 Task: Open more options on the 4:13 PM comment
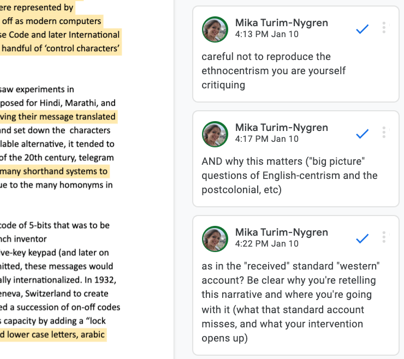pos(384,28)
